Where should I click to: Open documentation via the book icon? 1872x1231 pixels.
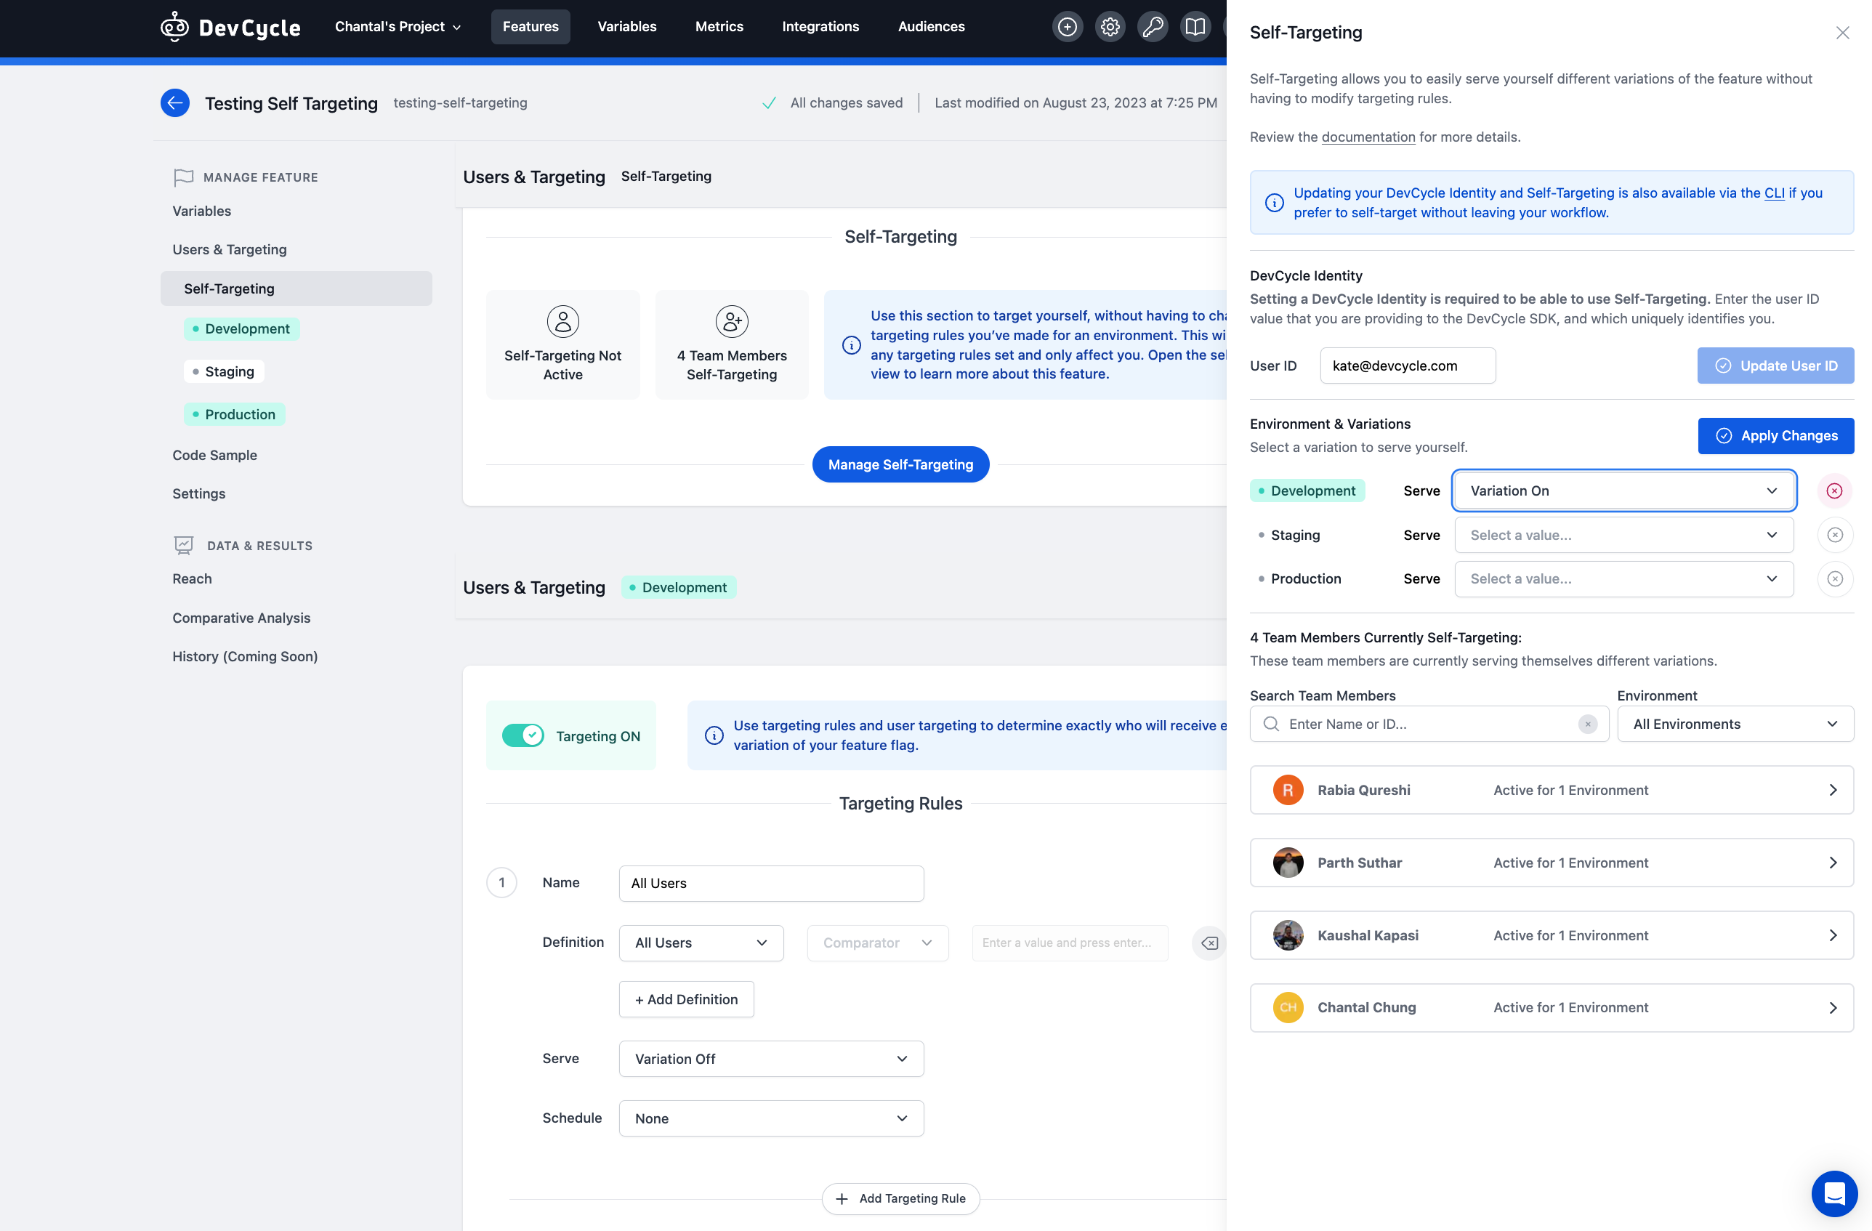[x=1195, y=26]
